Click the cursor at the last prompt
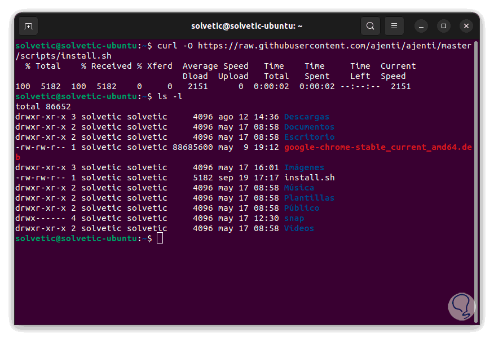The height and width of the screenshot is (341, 494). [x=160, y=238]
